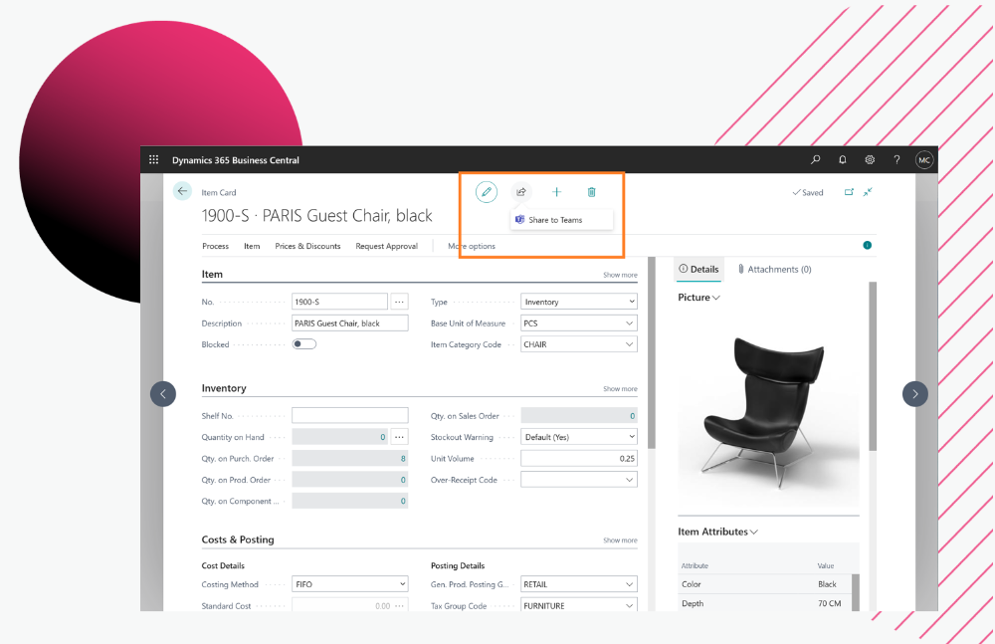This screenshot has width=995, height=644.
Task: Open the Type dropdown showing Inventory
Action: coord(579,302)
